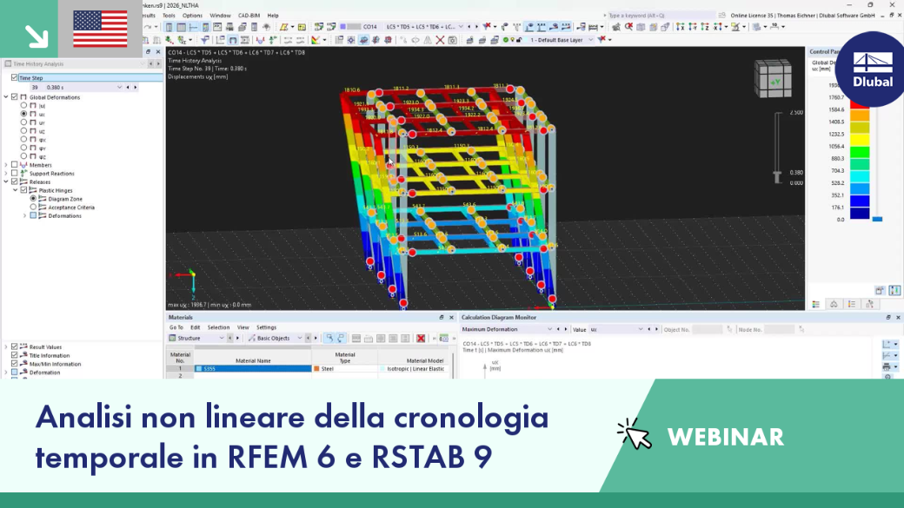Image resolution: width=904 pixels, height=508 pixels.
Task: Open the Structure dropdown in the Materials panel
Action: [222, 338]
